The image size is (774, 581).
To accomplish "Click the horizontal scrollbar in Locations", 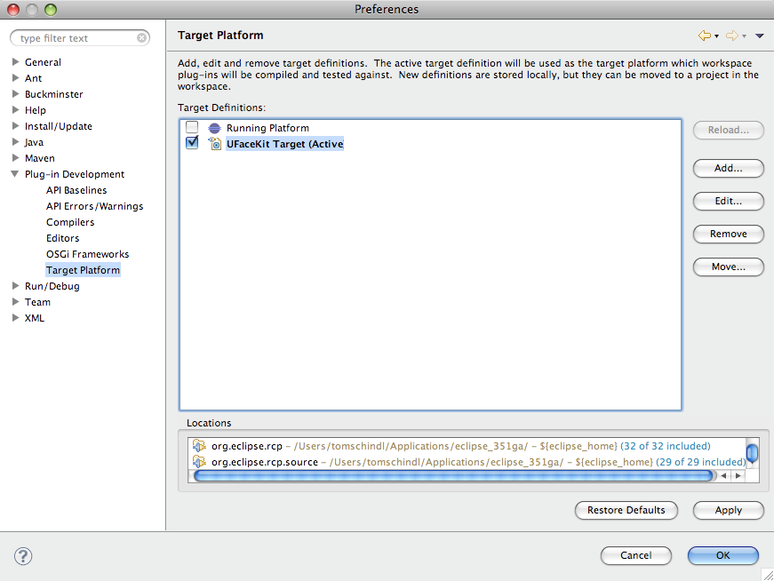I will (x=453, y=476).
